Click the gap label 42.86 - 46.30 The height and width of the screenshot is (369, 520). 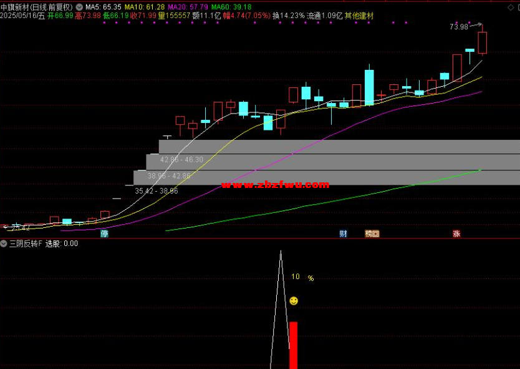(x=181, y=160)
